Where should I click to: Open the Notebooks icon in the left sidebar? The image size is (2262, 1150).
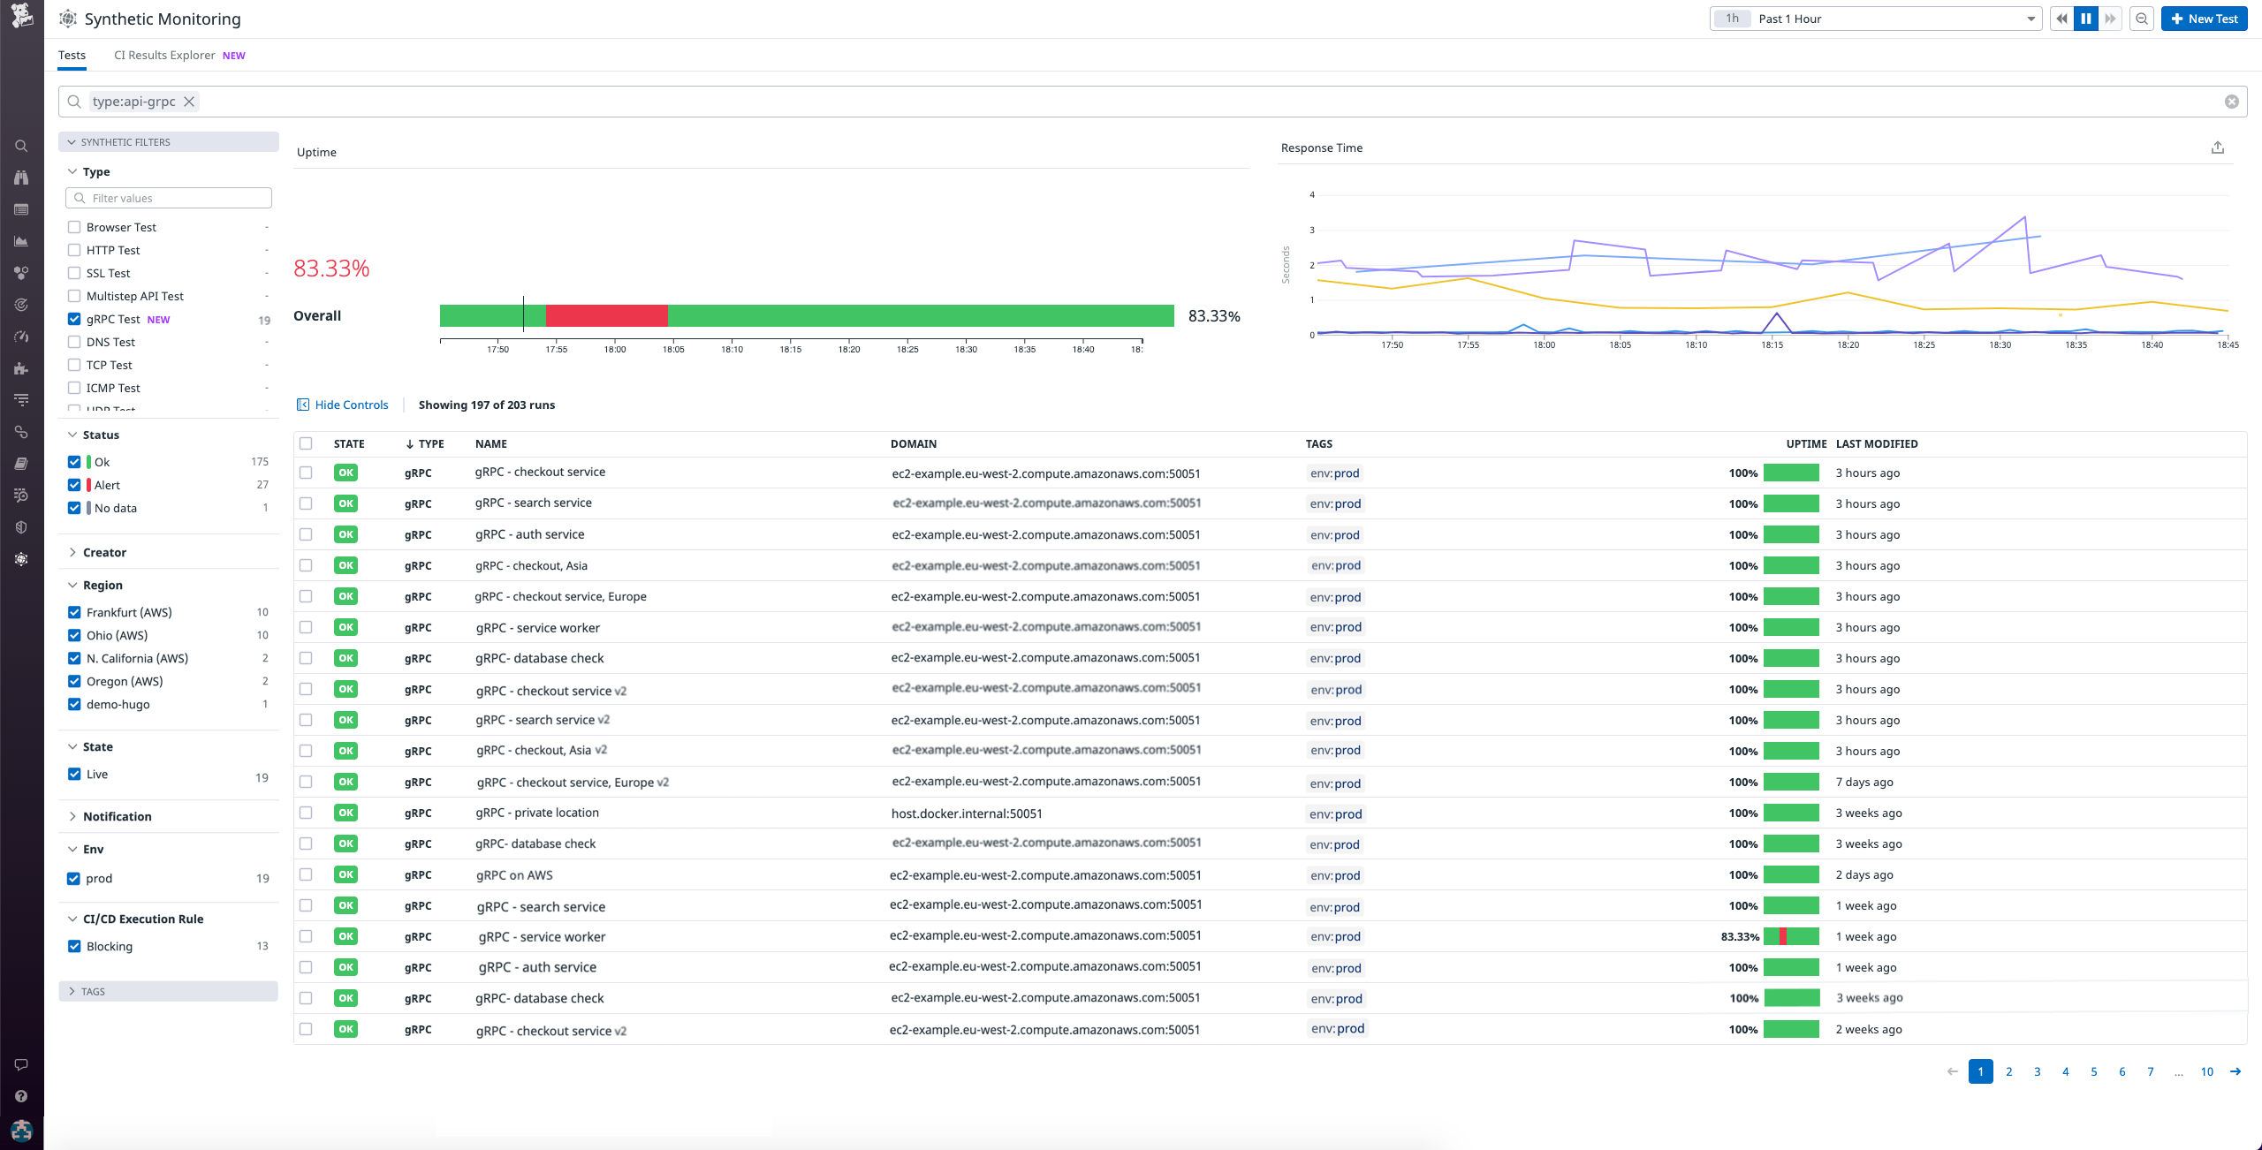[21, 463]
